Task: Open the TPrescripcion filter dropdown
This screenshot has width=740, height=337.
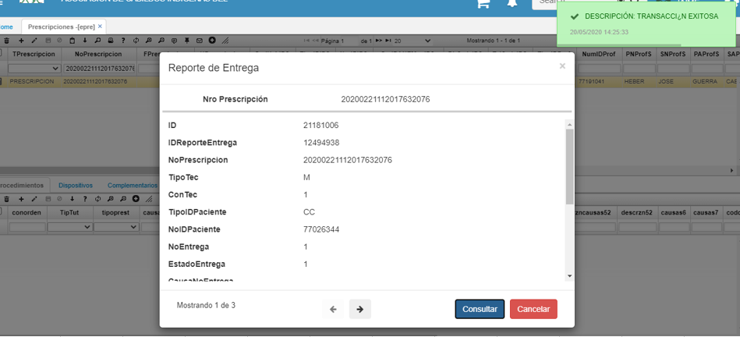Action: [x=35, y=69]
